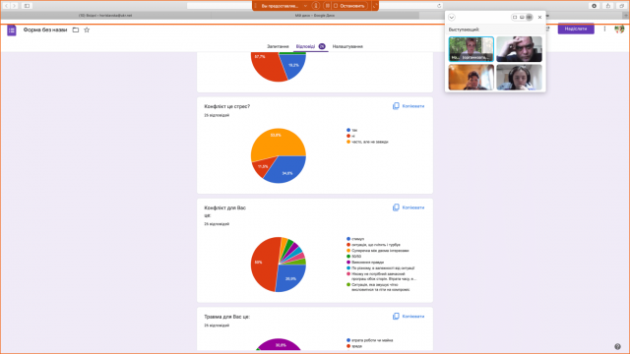Switch to the '(10) Вхідні' browser tab
This screenshot has width=630, height=354.
click(105, 16)
